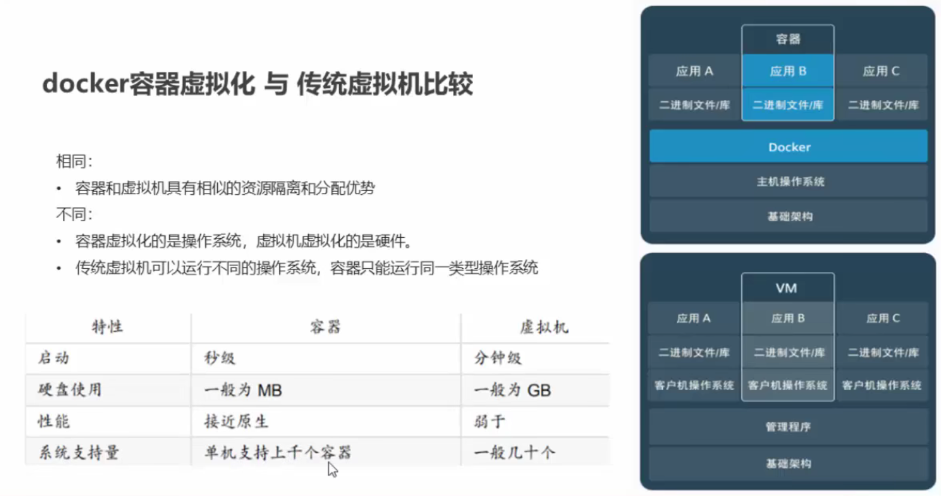Click "应用 A" in the VM diagram
This screenshot has width=941, height=496.
[x=694, y=319]
